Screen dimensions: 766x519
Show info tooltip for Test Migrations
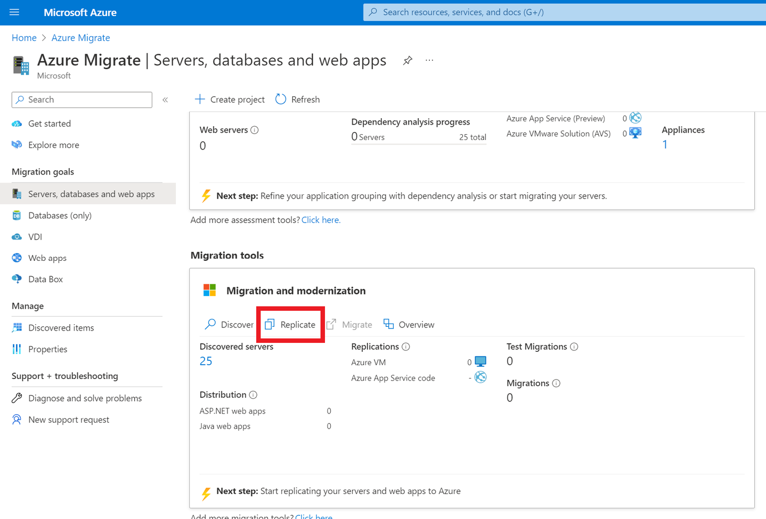click(x=574, y=347)
